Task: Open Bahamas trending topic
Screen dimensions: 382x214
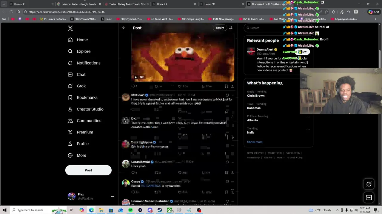Action: click(x=254, y=108)
